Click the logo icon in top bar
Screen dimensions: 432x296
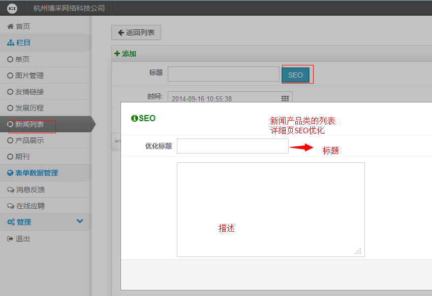12,8
